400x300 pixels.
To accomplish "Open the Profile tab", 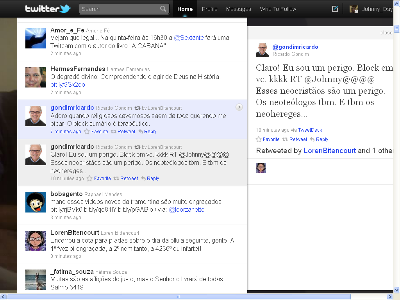I will click(x=209, y=9).
